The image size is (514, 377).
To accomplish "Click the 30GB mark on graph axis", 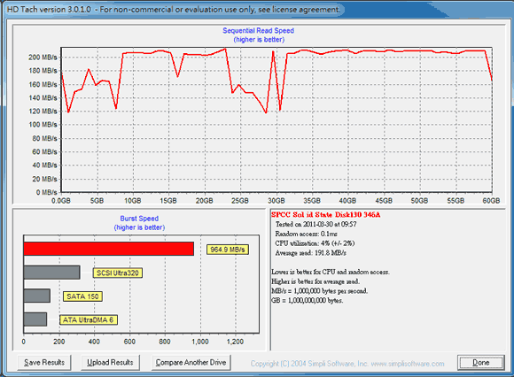I will pyautogui.click(x=276, y=201).
